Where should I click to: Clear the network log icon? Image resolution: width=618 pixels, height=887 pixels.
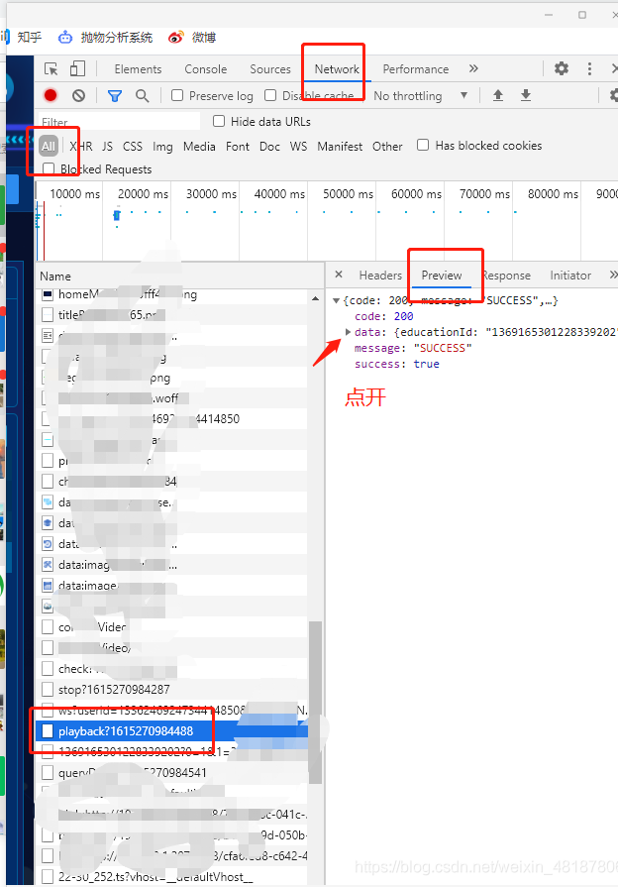click(x=78, y=95)
